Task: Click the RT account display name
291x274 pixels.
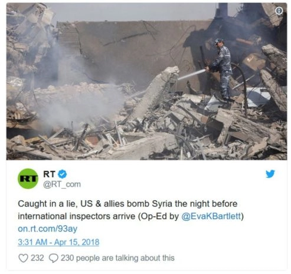Action: click(x=49, y=174)
